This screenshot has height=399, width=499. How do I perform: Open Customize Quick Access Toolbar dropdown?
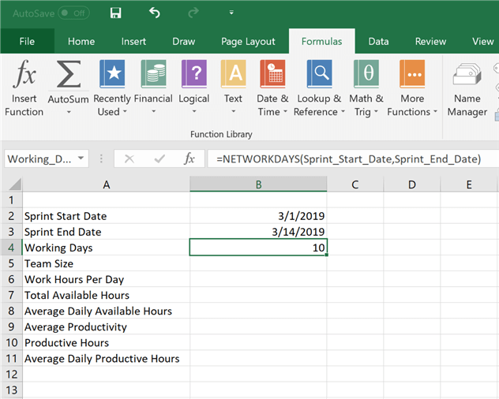pos(231,13)
